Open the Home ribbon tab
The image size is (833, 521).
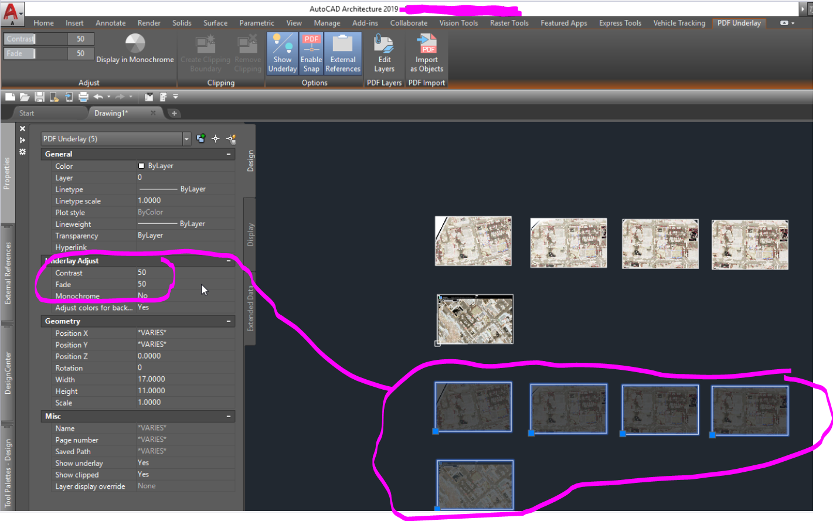coord(43,23)
